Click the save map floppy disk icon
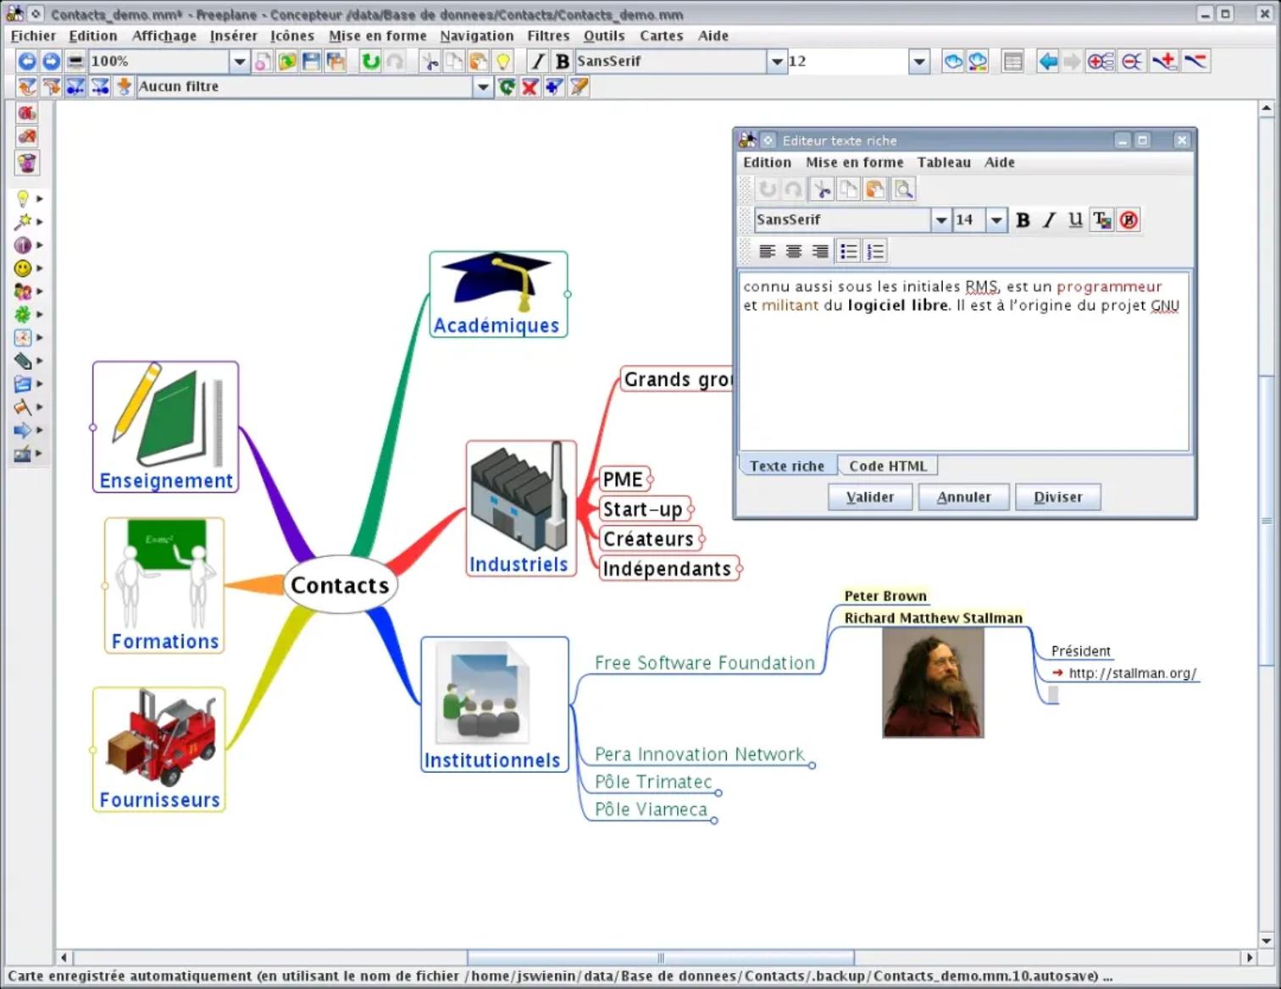 click(x=311, y=61)
